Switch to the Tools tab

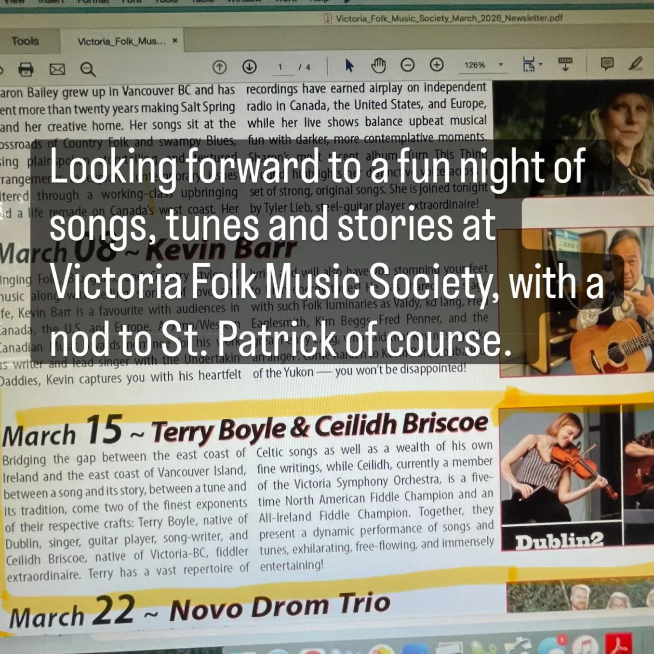25,41
